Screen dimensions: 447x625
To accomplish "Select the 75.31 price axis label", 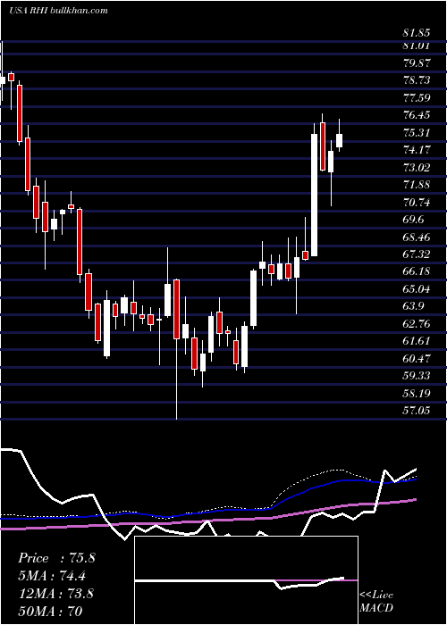I will pos(417,133).
